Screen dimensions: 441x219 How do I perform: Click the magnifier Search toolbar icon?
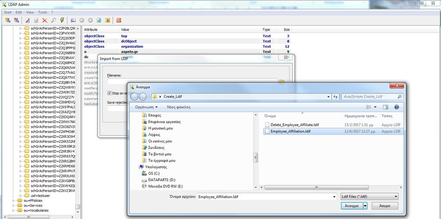[53, 20]
